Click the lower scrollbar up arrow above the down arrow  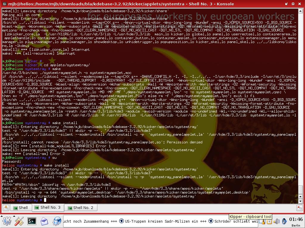click(300, 197)
